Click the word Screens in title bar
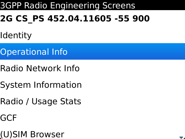 coord(119,5)
